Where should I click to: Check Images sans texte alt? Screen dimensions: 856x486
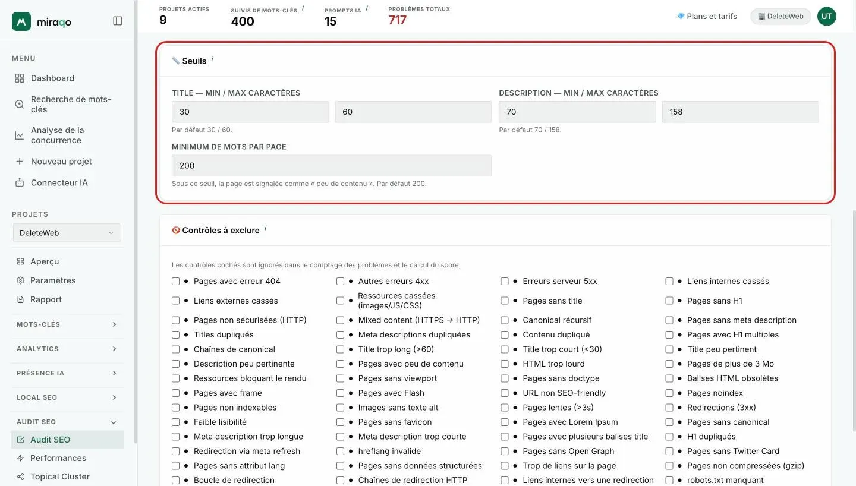[340, 408]
